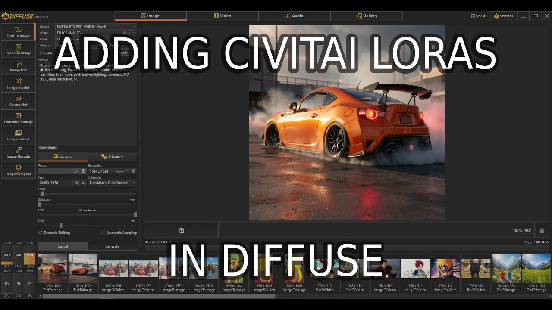This screenshot has width=552, height=310.
Task: Click the save preset disk icon
Action: (x=83, y=171)
